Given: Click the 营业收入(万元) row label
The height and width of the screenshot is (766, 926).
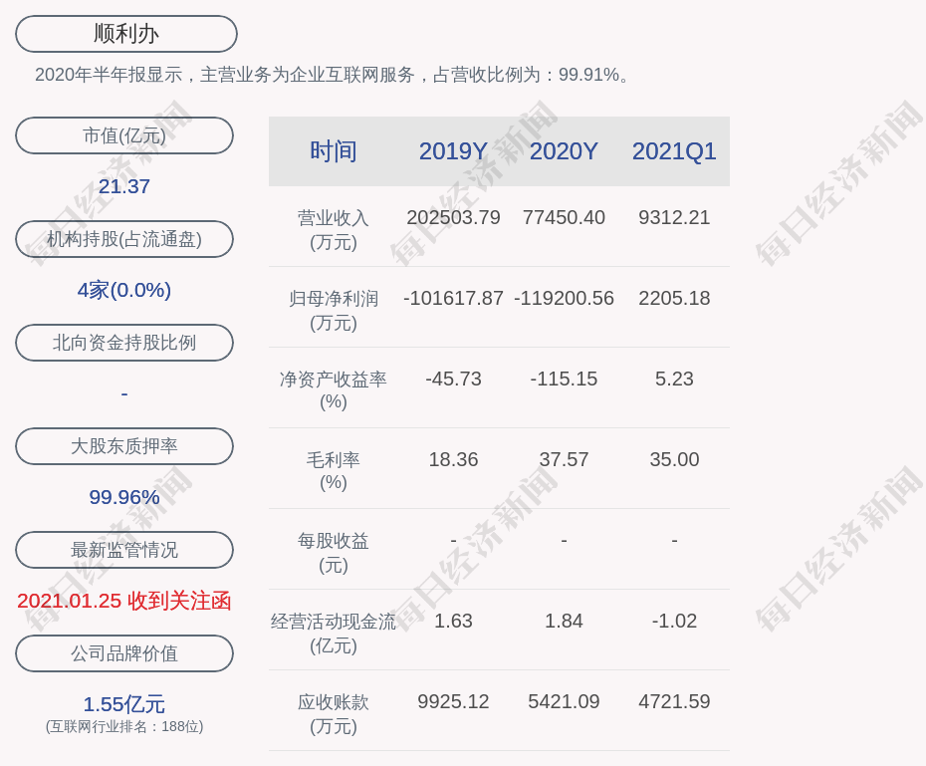Looking at the screenshot, I should pos(334,229).
